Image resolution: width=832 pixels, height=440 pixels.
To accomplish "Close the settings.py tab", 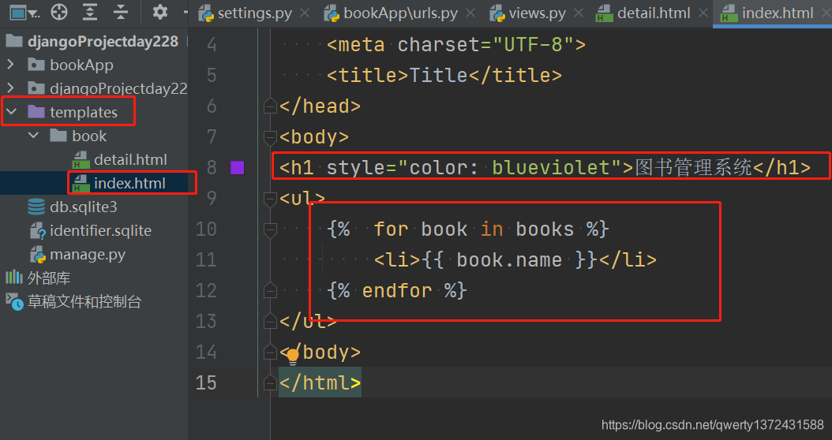I will pyautogui.click(x=305, y=13).
